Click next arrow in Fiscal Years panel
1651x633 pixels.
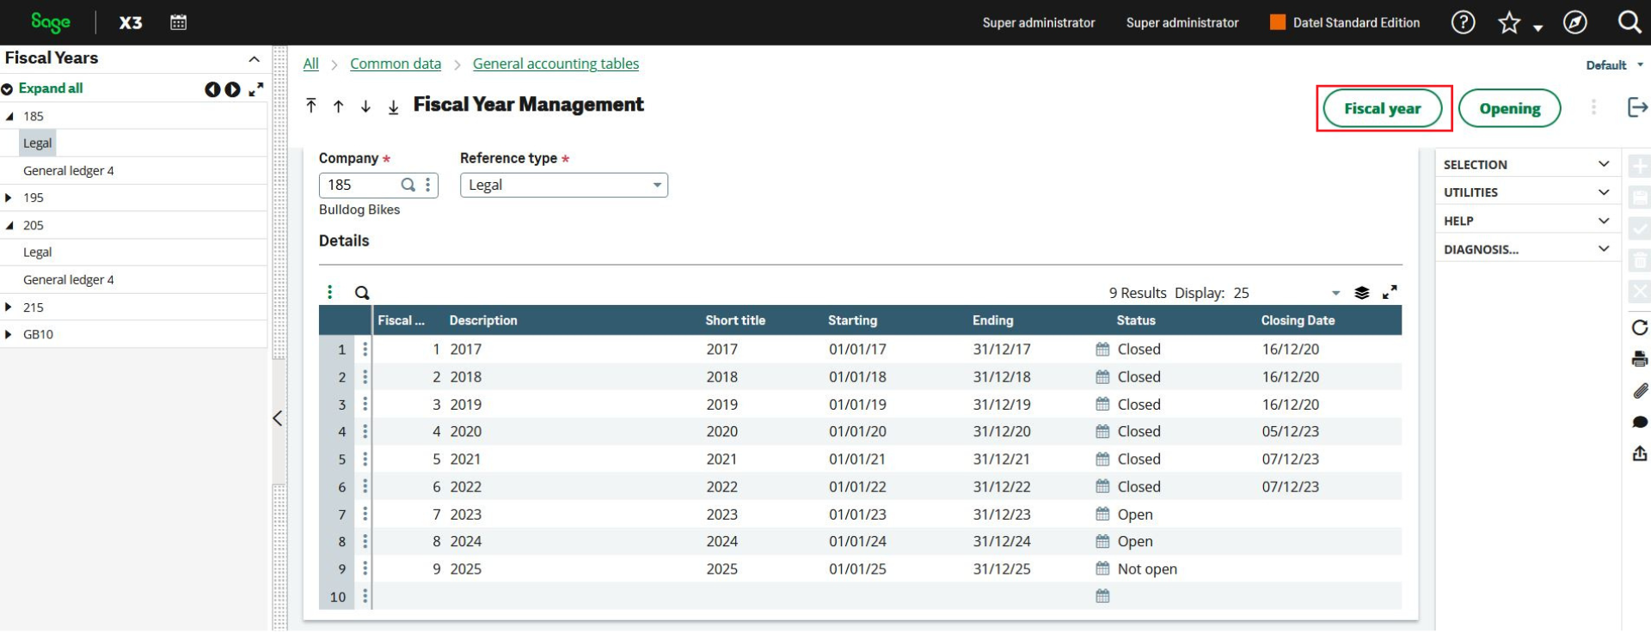tap(232, 89)
